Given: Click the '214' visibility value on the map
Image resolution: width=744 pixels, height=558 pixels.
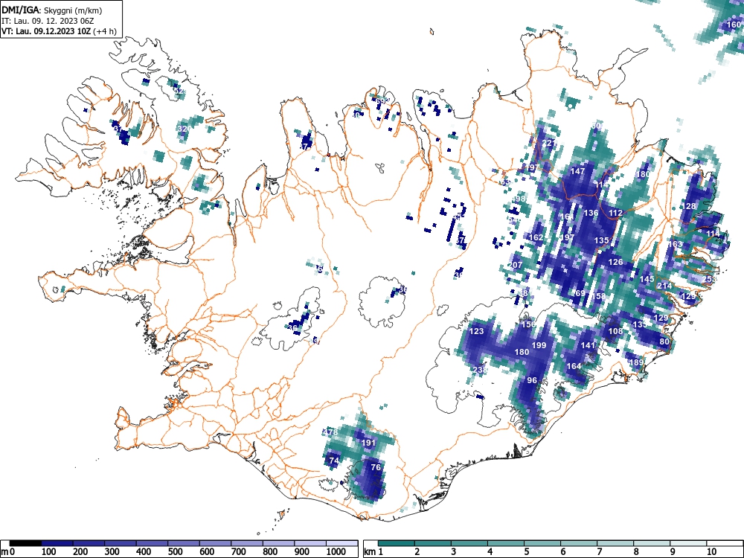Looking at the screenshot, I should click(664, 286).
